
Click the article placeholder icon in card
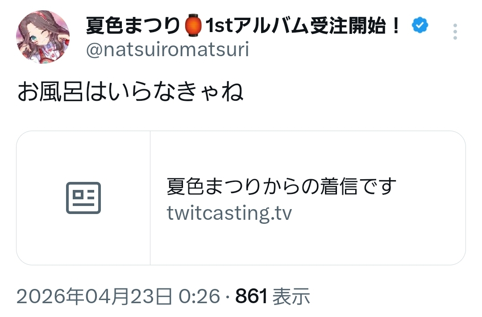coord(83,198)
